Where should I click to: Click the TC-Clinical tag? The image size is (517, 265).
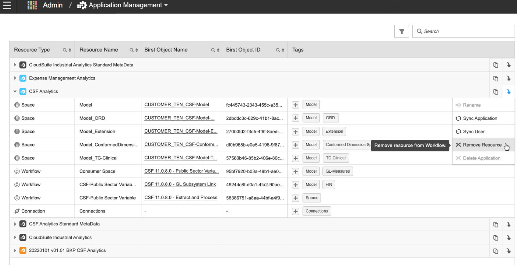(x=336, y=158)
